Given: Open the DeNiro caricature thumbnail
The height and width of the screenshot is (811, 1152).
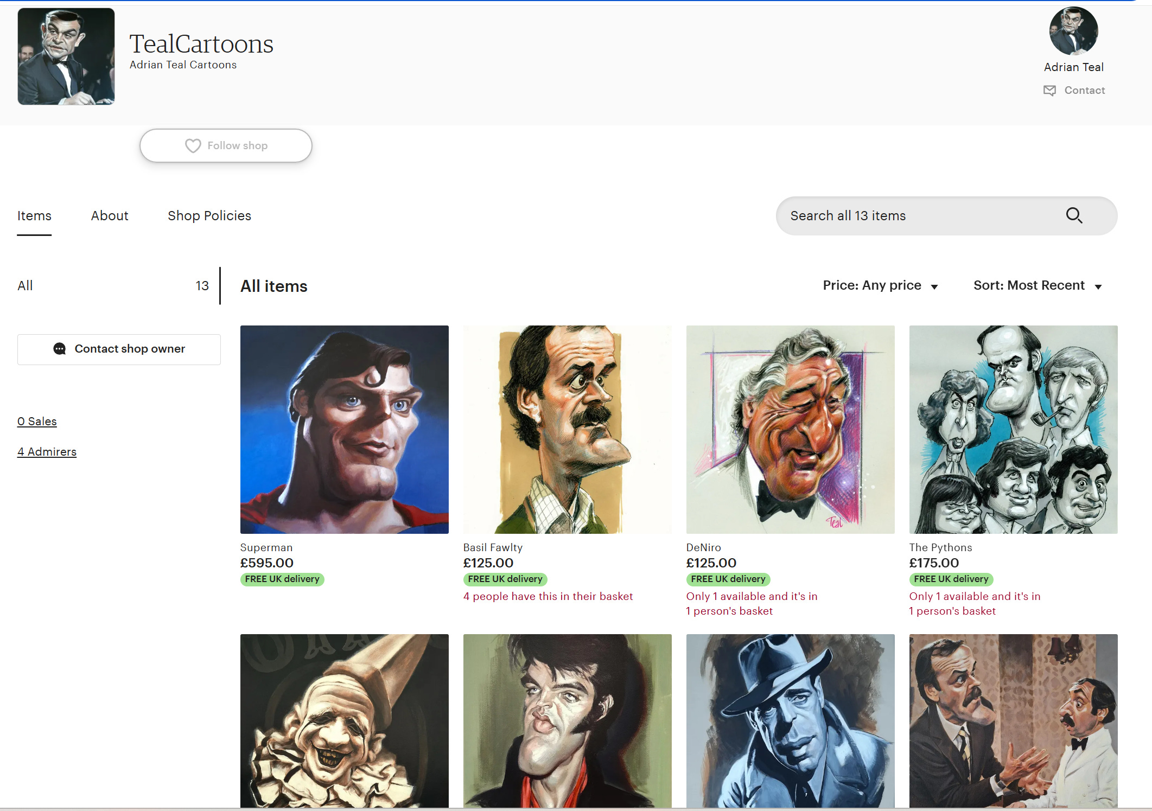Looking at the screenshot, I should [791, 430].
